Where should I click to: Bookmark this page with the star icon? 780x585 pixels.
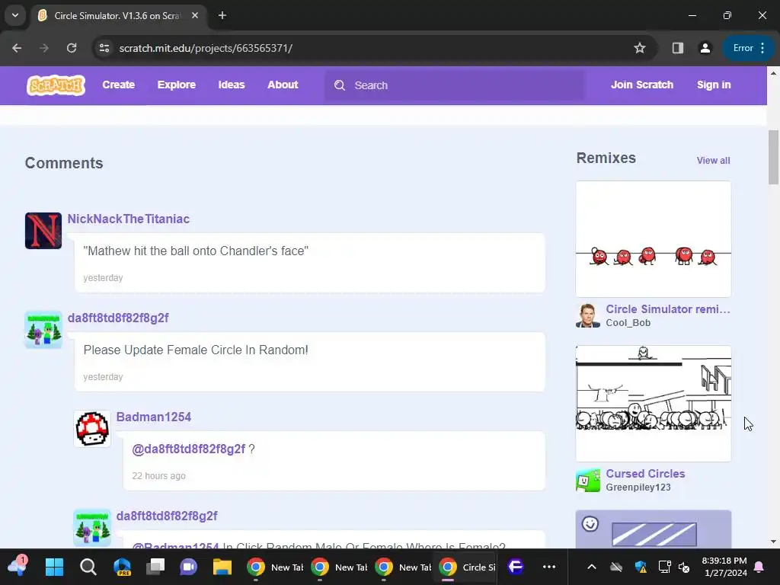pos(640,48)
